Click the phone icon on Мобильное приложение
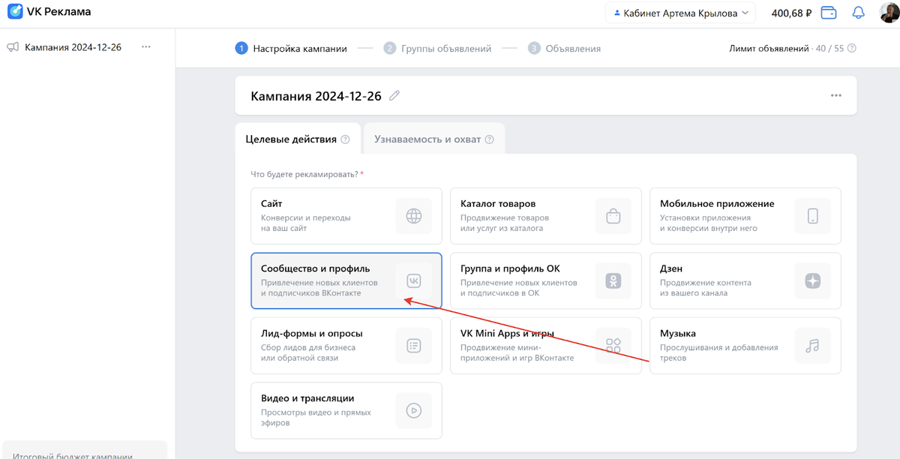This screenshot has height=459, width=900. click(x=813, y=216)
